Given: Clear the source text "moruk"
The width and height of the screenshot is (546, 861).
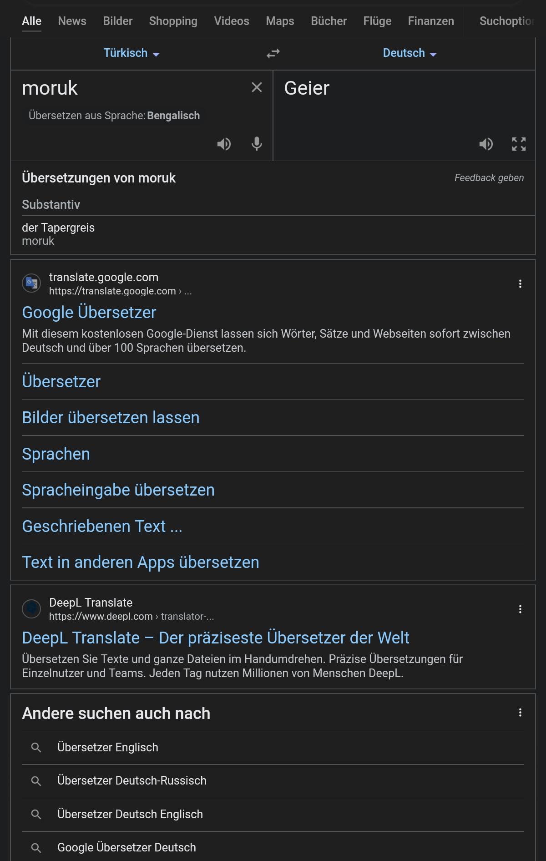Looking at the screenshot, I should click(257, 87).
